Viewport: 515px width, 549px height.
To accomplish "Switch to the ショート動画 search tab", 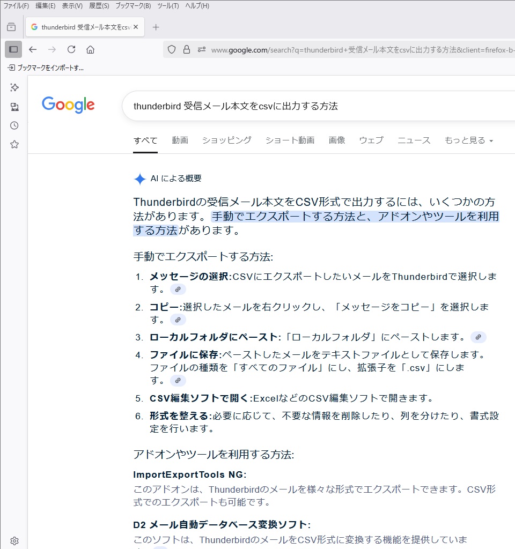I will [x=290, y=140].
